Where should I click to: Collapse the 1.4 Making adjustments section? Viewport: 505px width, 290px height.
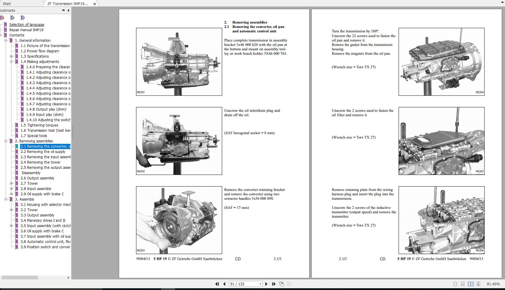11,61
